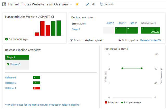Open the Hanselminutes Website-ASP.NET-CI widget title
Screen dimensions: 167x110
tap(29, 17)
